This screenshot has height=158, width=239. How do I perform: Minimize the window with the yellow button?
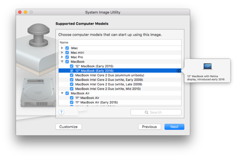tap(26, 12)
